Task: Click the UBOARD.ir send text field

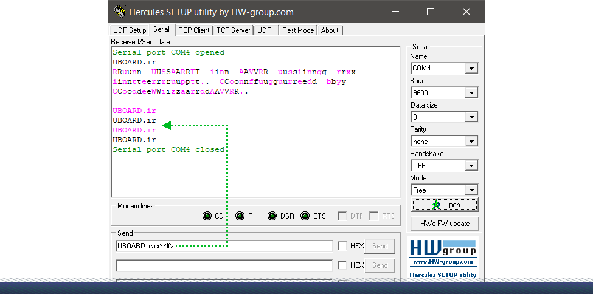Action: coord(224,246)
